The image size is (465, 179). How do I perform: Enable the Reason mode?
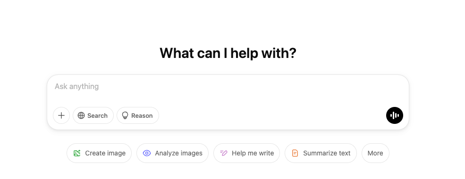tap(138, 115)
